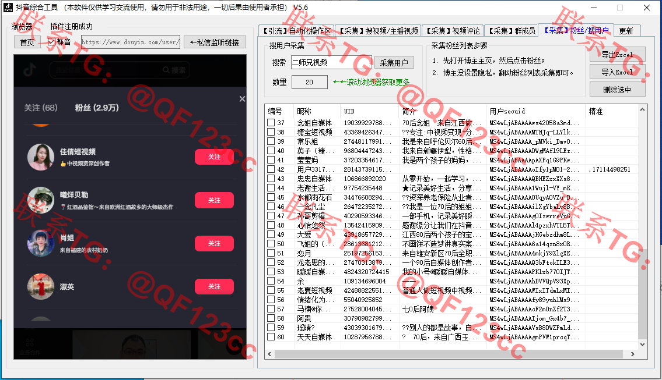Click the 删除选中 button

(x=617, y=90)
